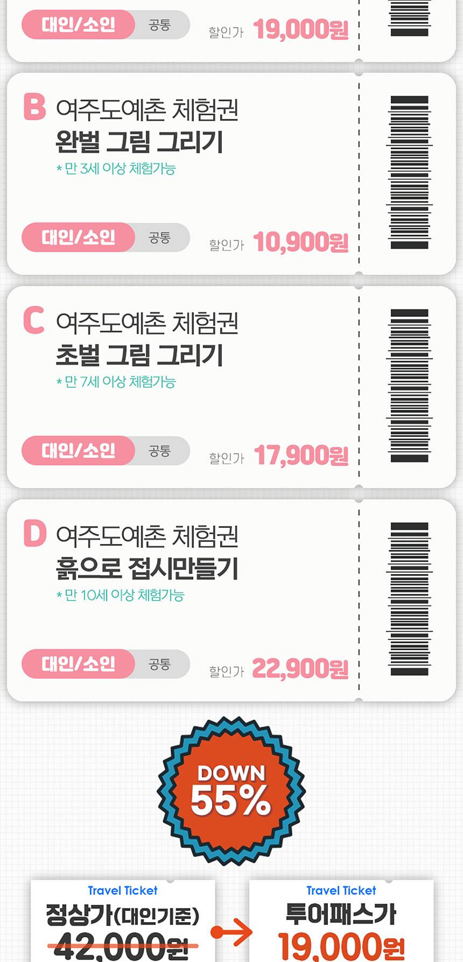463x962 pixels.
Task: Click the barcode on ticket D
Action: coord(409,599)
